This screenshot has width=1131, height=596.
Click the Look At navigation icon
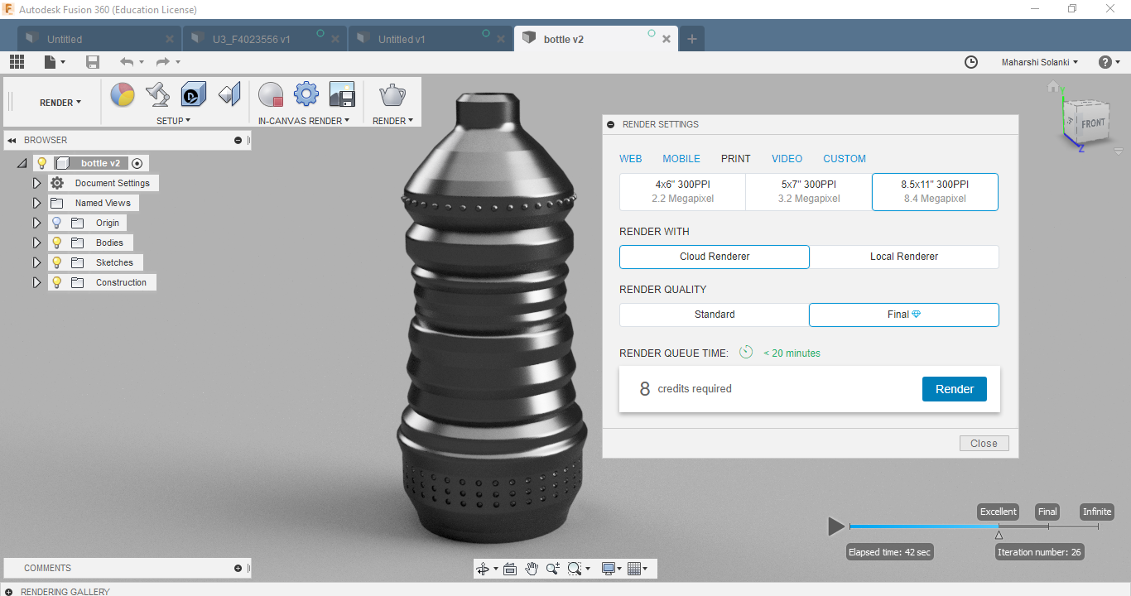click(510, 569)
